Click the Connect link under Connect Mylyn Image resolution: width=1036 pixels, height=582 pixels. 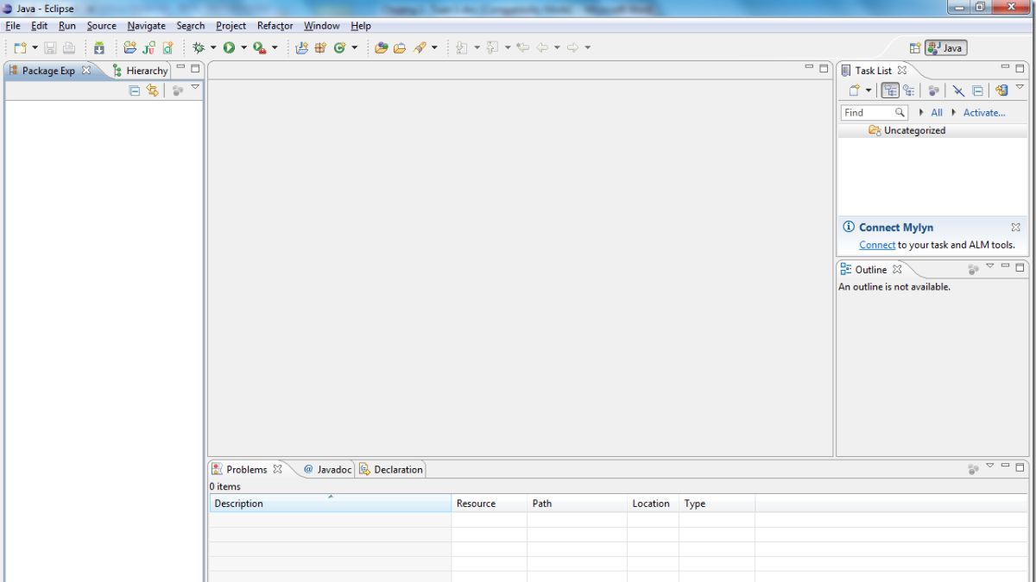point(877,245)
